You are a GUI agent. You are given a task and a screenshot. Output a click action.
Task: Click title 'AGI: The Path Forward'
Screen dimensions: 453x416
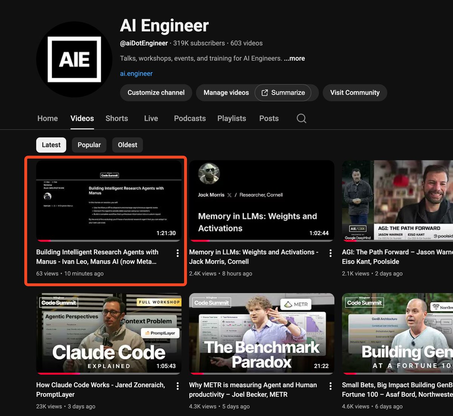click(397, 257)
